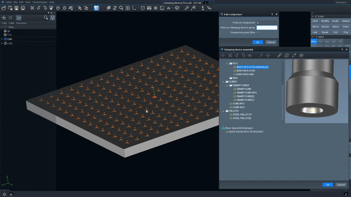Screen dimensions: 351x197
Task: Click the save disk icon
Action: tap(16, 8)
